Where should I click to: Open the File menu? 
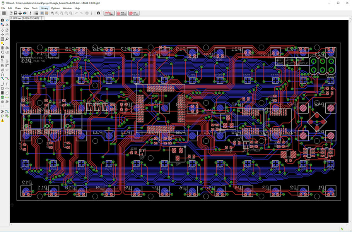tap(3, 8)
